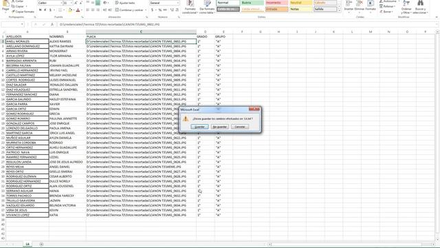Click Cancelar in the Excel dialog
The image size is (440, 248).
240,127
